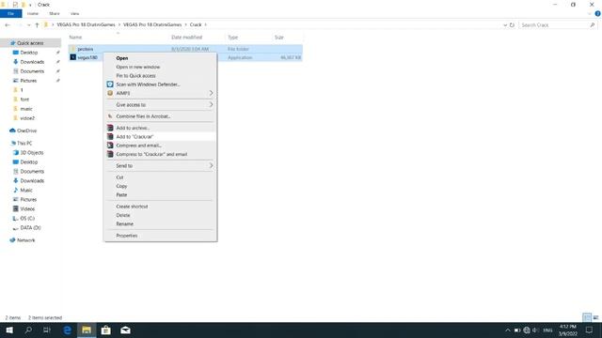Click the Back navigation arrow

(8, 25)
